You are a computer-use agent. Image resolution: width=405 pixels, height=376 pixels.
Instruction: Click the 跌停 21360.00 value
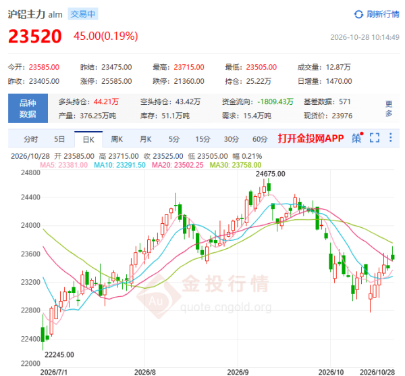(x=189, y=81)
